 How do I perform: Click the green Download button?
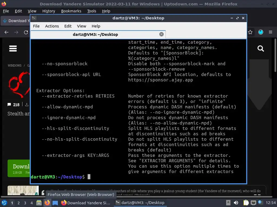19,168
